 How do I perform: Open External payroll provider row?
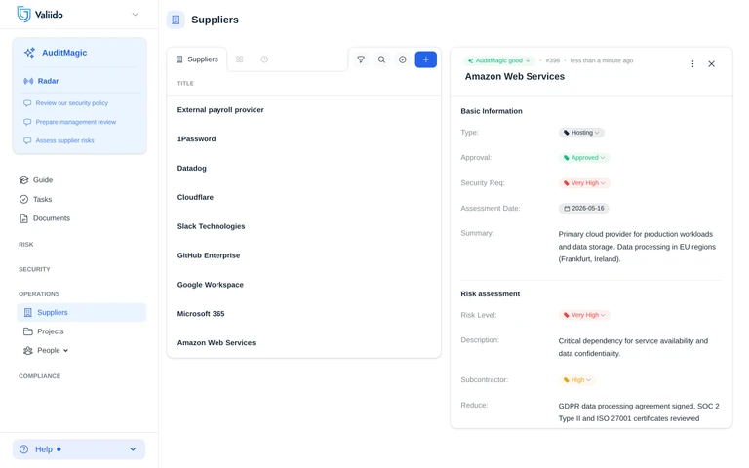coord(304,110)
